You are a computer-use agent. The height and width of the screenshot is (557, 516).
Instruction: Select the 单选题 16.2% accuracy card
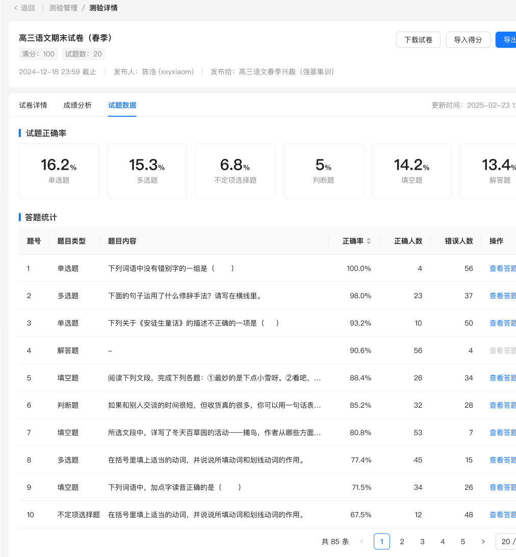coord(59,171)
